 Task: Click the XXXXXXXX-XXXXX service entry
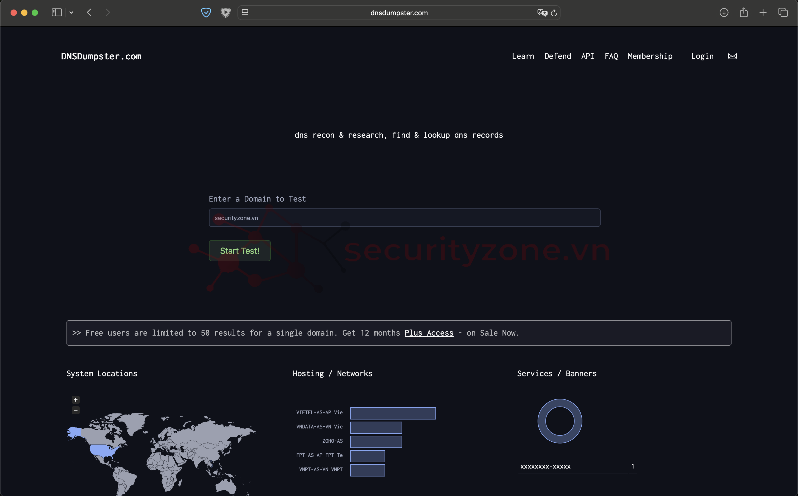545,466
